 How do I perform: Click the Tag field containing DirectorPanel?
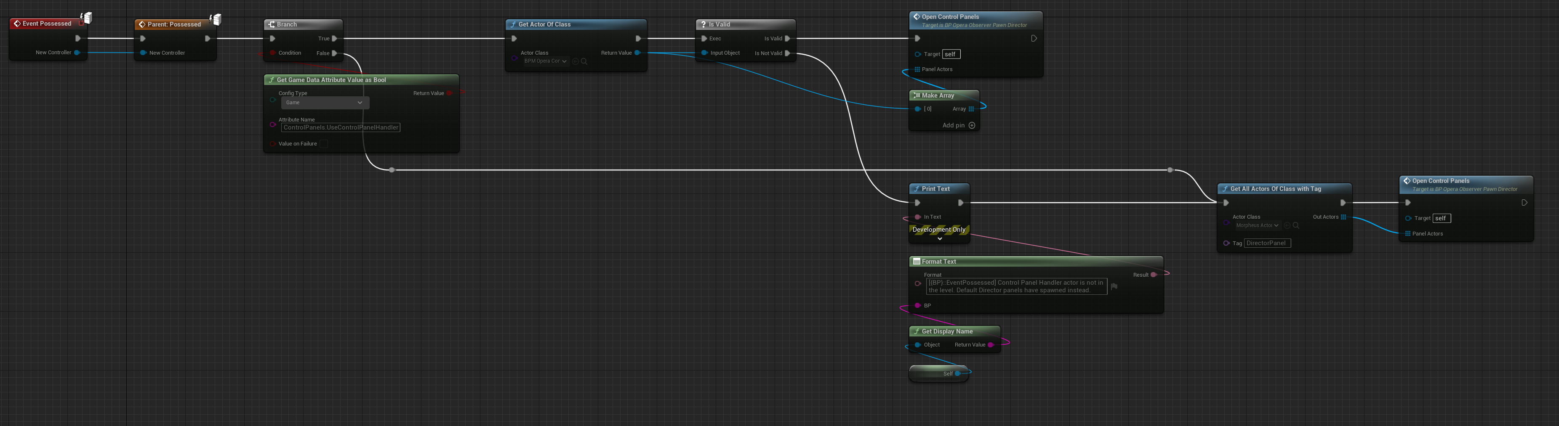[1267, 243]
